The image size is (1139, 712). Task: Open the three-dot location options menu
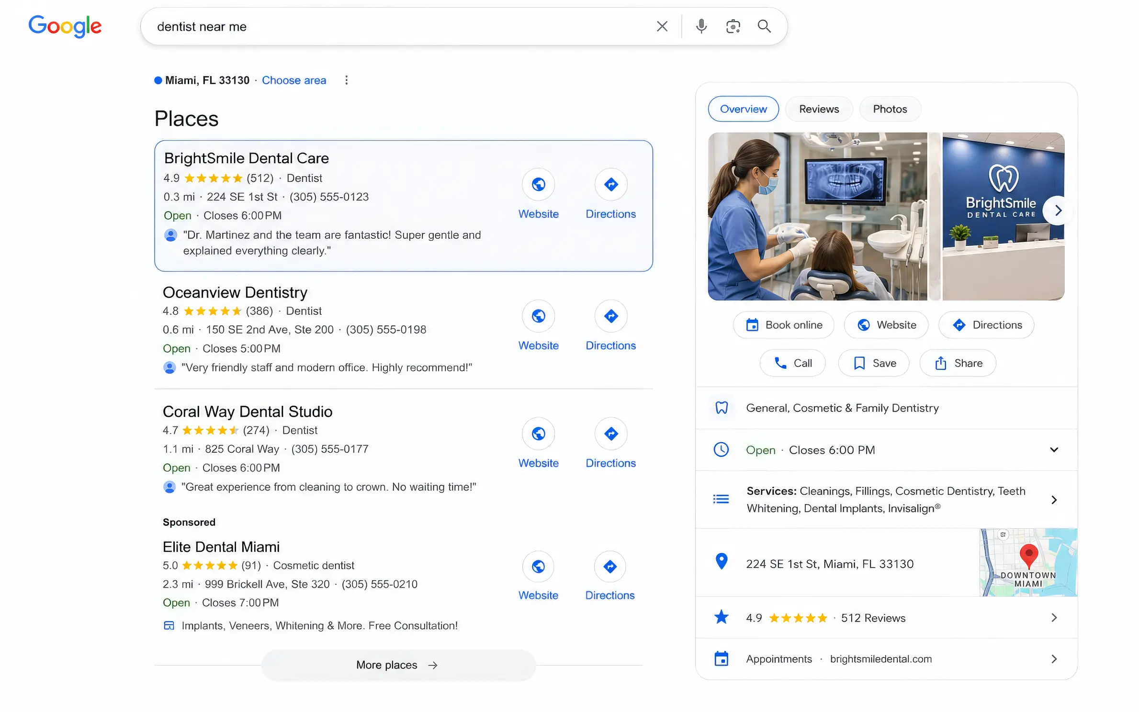tap(346, 80)
